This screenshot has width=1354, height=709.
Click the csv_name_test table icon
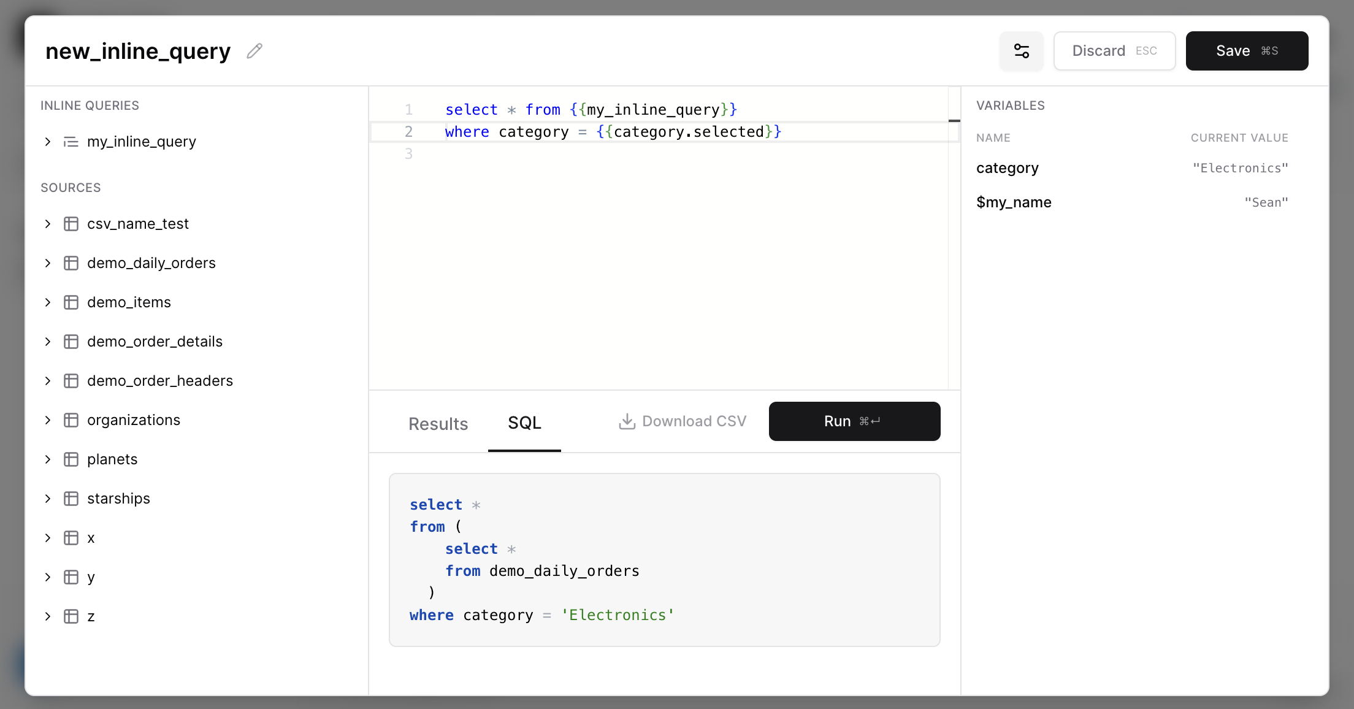(71, 224)
